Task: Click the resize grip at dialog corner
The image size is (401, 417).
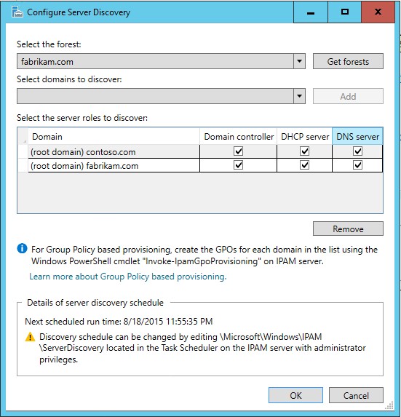Action: tap(389, 406)
